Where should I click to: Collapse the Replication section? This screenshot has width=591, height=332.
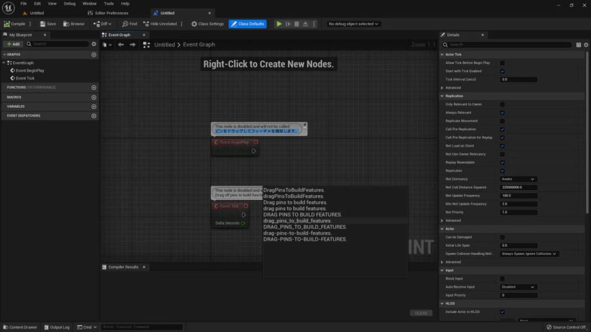442,96
